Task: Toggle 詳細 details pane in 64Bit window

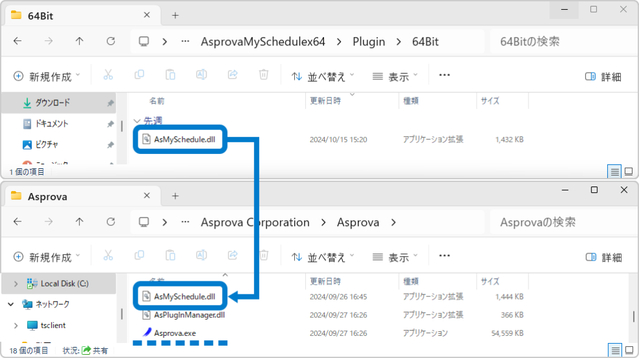Action: point(603,76)
